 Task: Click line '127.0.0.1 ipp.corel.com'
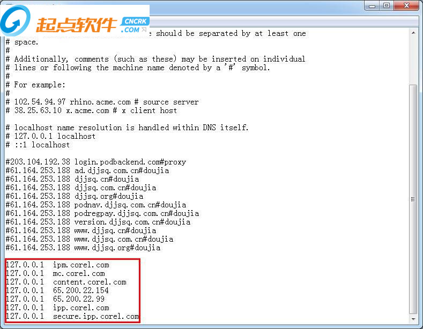[x=57, y=308]
